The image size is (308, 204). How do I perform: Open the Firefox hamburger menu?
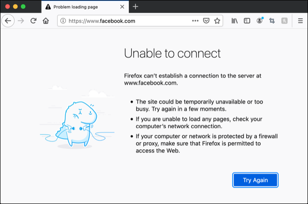point(300,21)
